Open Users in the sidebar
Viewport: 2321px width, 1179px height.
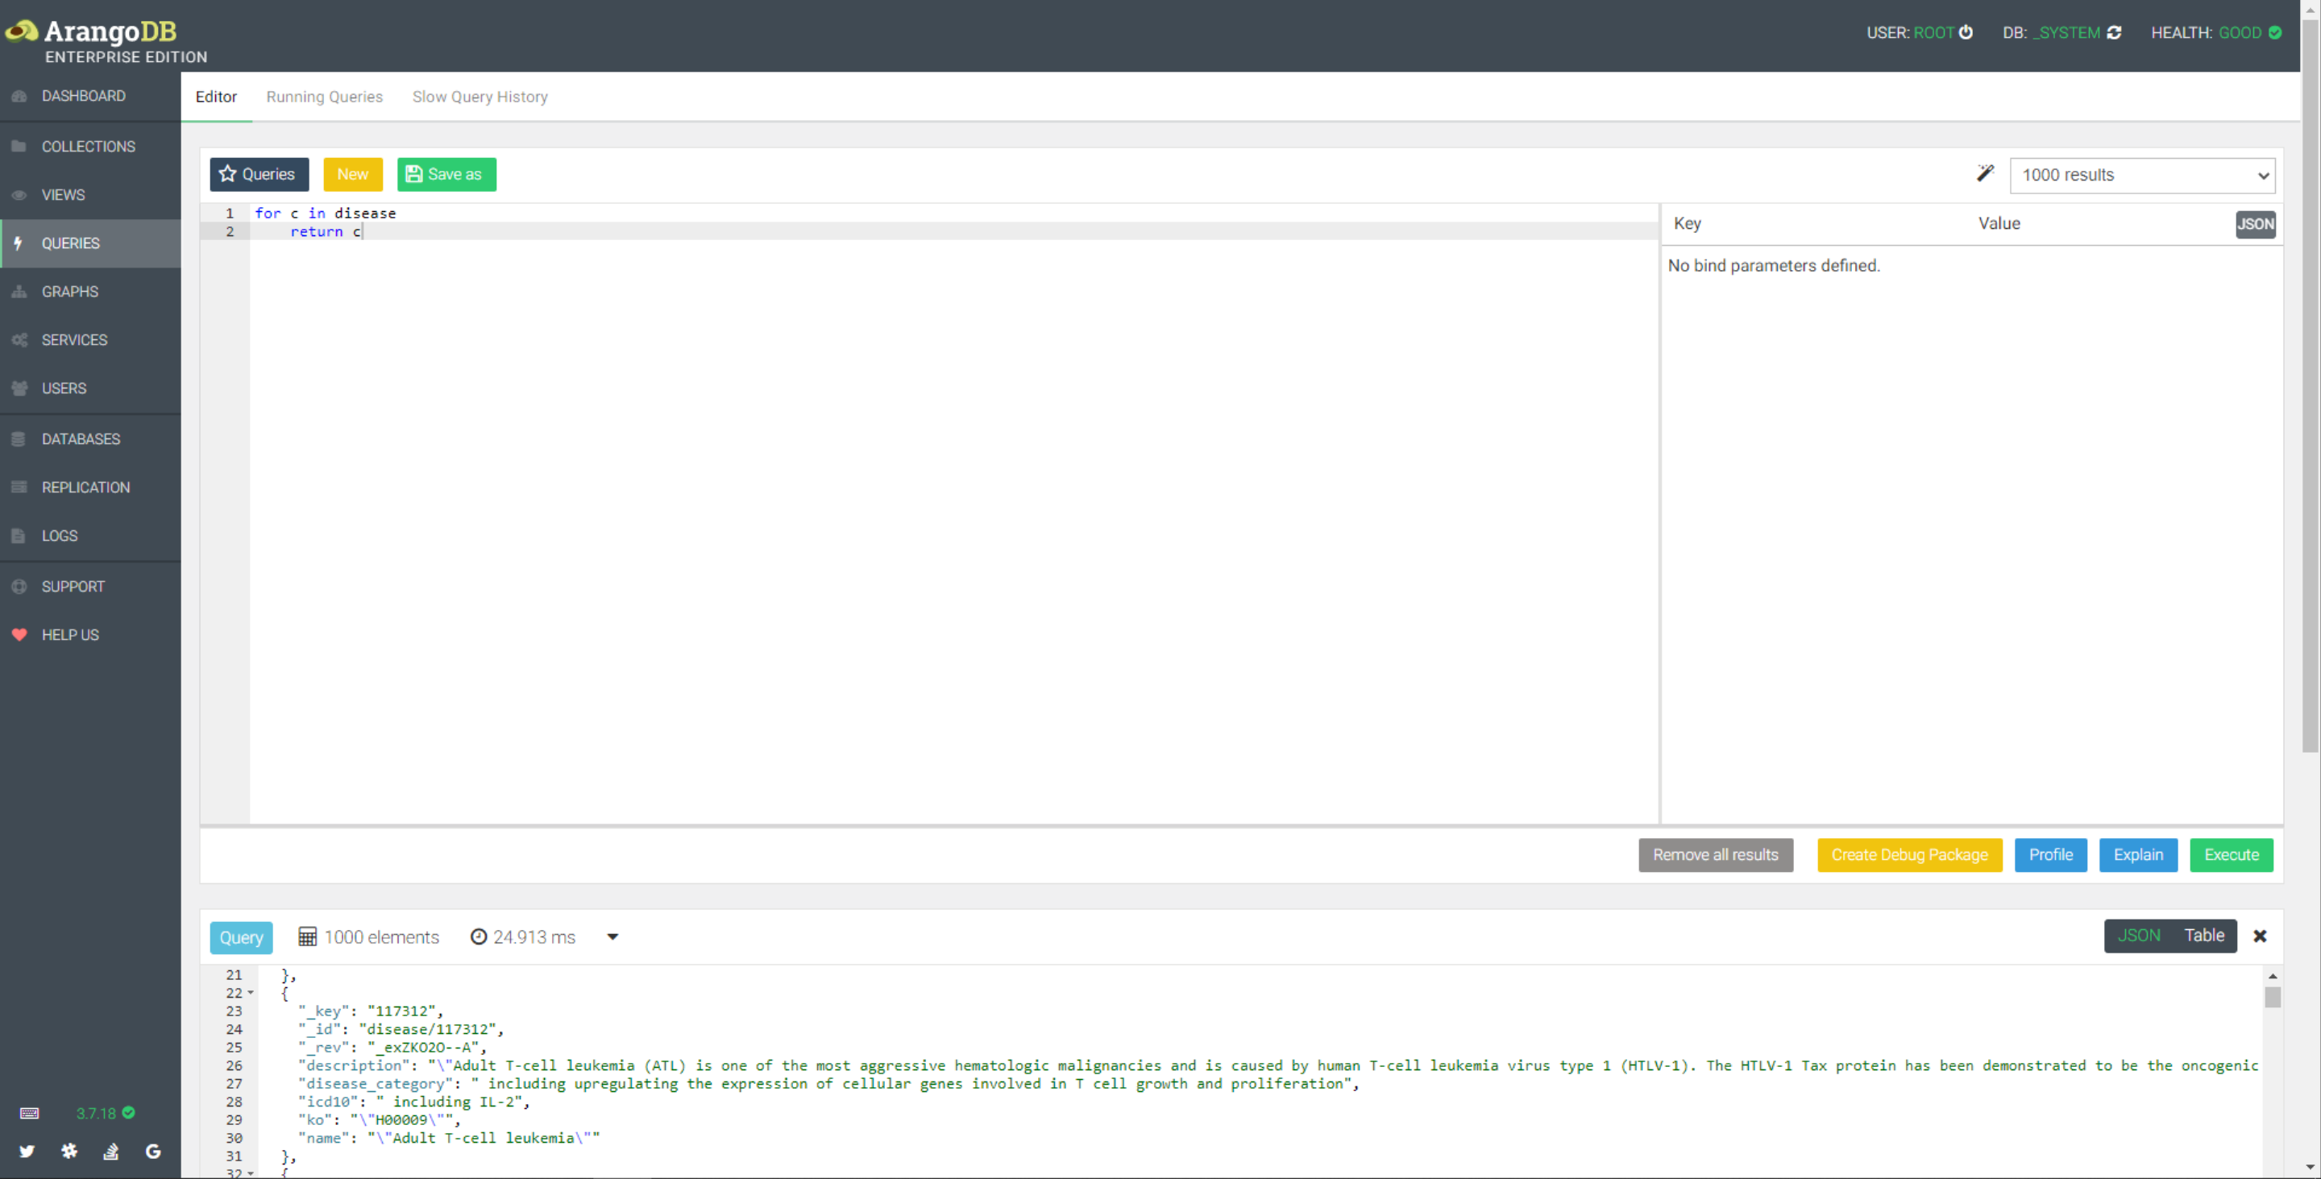pos(90,388)
